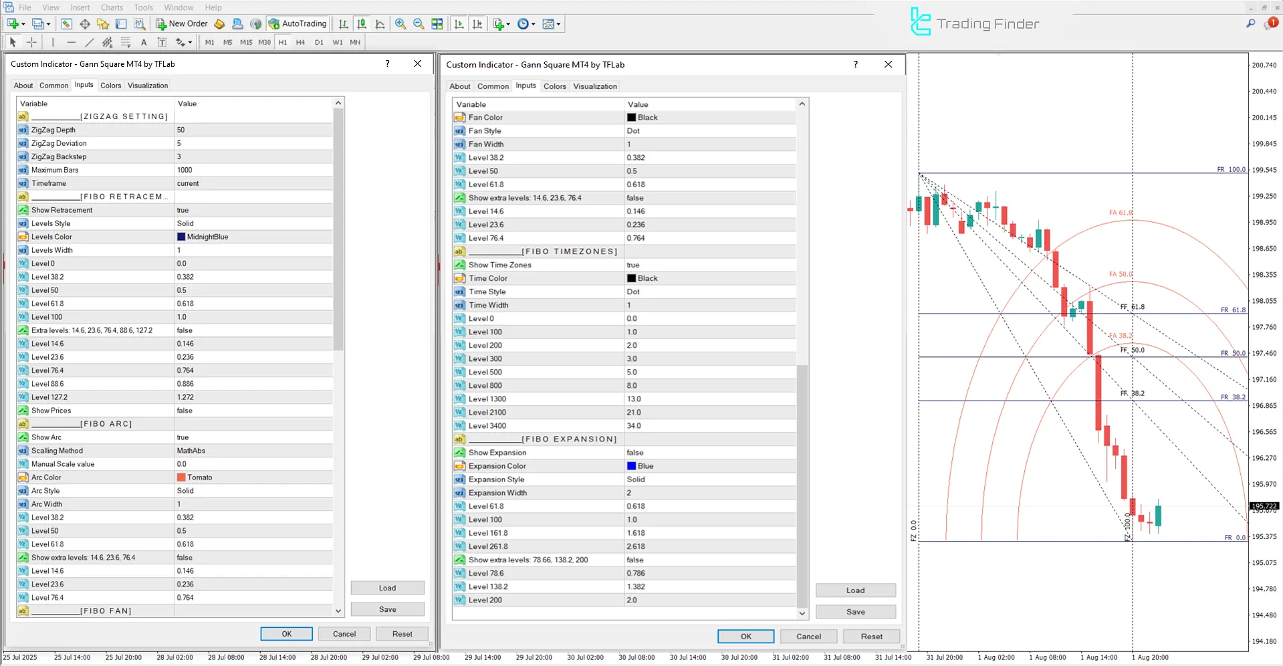Click the Tomato Arc Color swatch
The image size is (1283, 666).
tap(182, 477)
